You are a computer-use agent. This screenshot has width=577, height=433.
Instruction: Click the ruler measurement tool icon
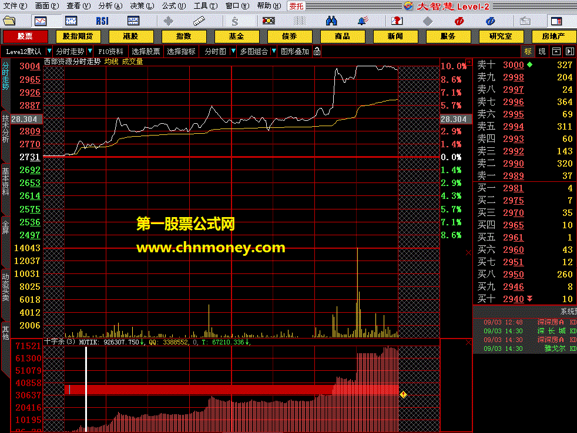199,21
